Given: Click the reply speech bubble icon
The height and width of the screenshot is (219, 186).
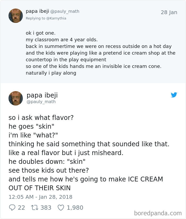Looking at the screenshot, I should (x=12, y=208).
